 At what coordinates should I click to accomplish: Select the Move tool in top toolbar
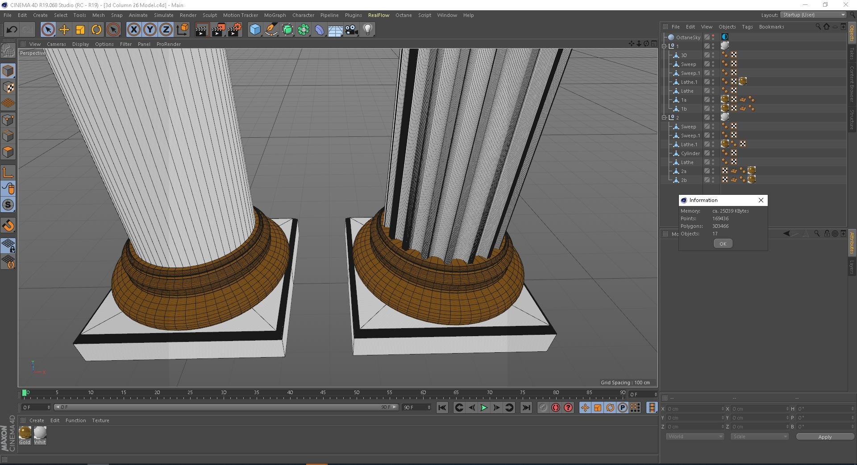(64, 30)
